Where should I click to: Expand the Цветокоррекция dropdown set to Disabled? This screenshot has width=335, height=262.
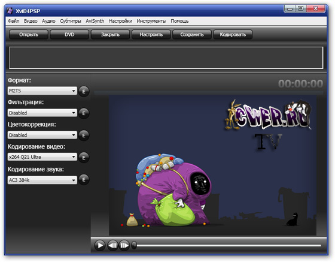[x=42, y=135]
